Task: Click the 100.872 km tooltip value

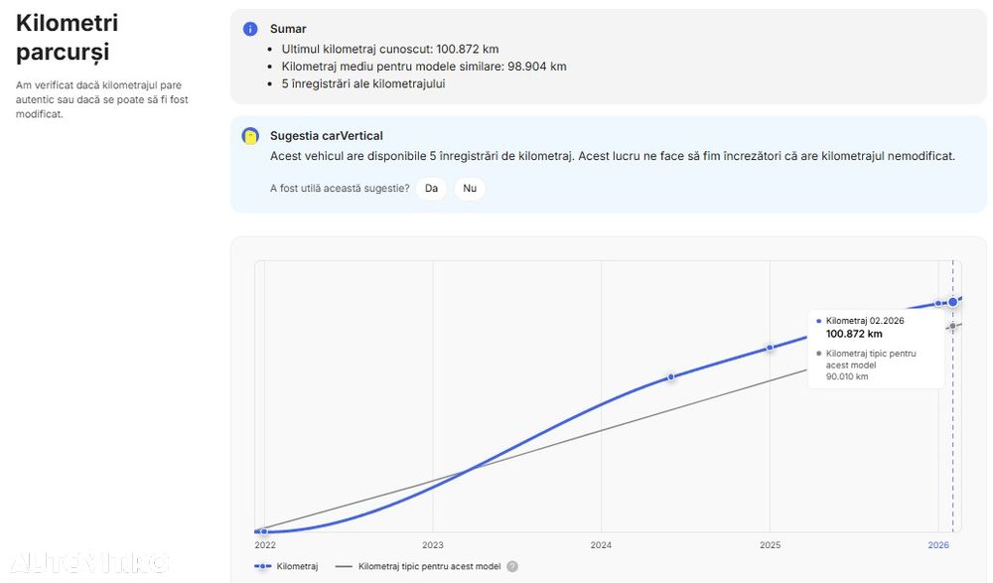Action: click(x=854, y=334)
